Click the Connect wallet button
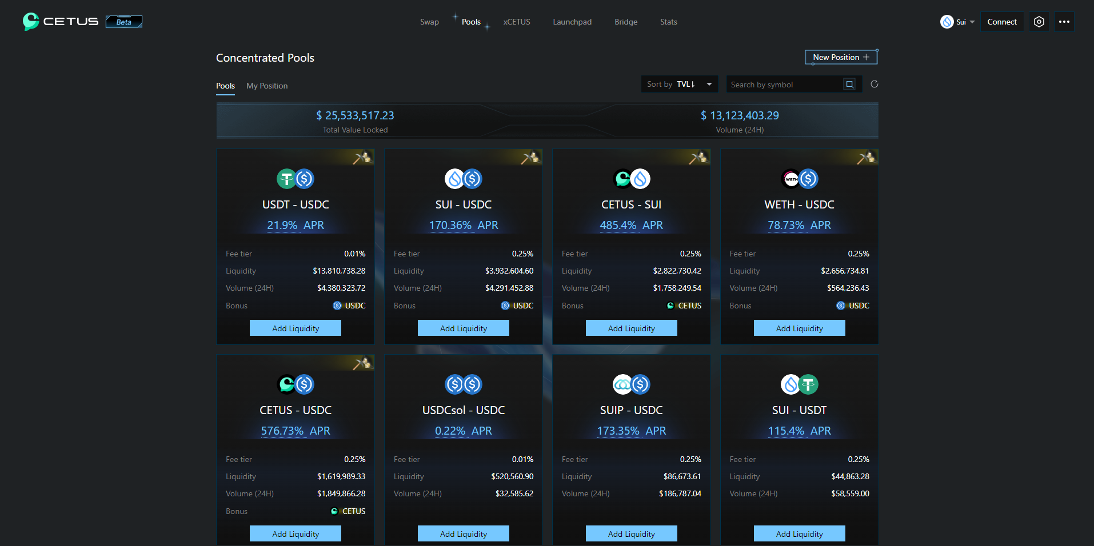1094x546 pixels. 1002,22
